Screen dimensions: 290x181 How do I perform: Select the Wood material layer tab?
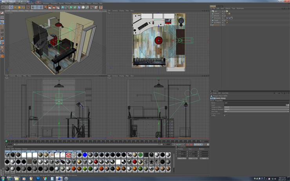36,151
